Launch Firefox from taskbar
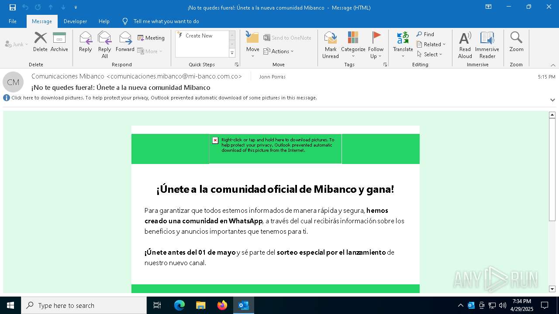Viewport: 559px width, 314px height. coord(222,305)
